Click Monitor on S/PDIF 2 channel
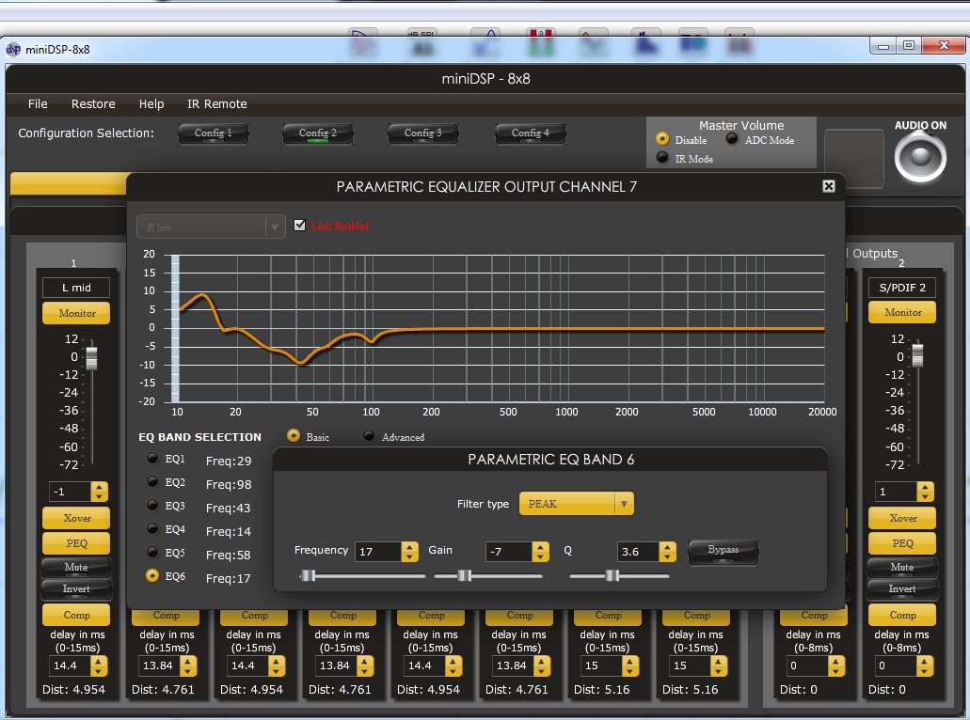 tap(902, 312)
